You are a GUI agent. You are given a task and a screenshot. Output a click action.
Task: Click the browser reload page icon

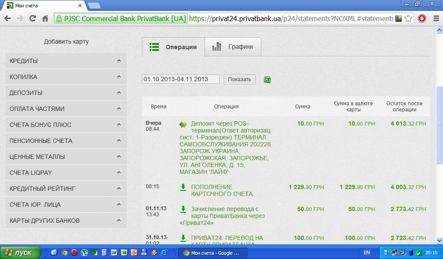pyautogui.click(x=32, y=19)
